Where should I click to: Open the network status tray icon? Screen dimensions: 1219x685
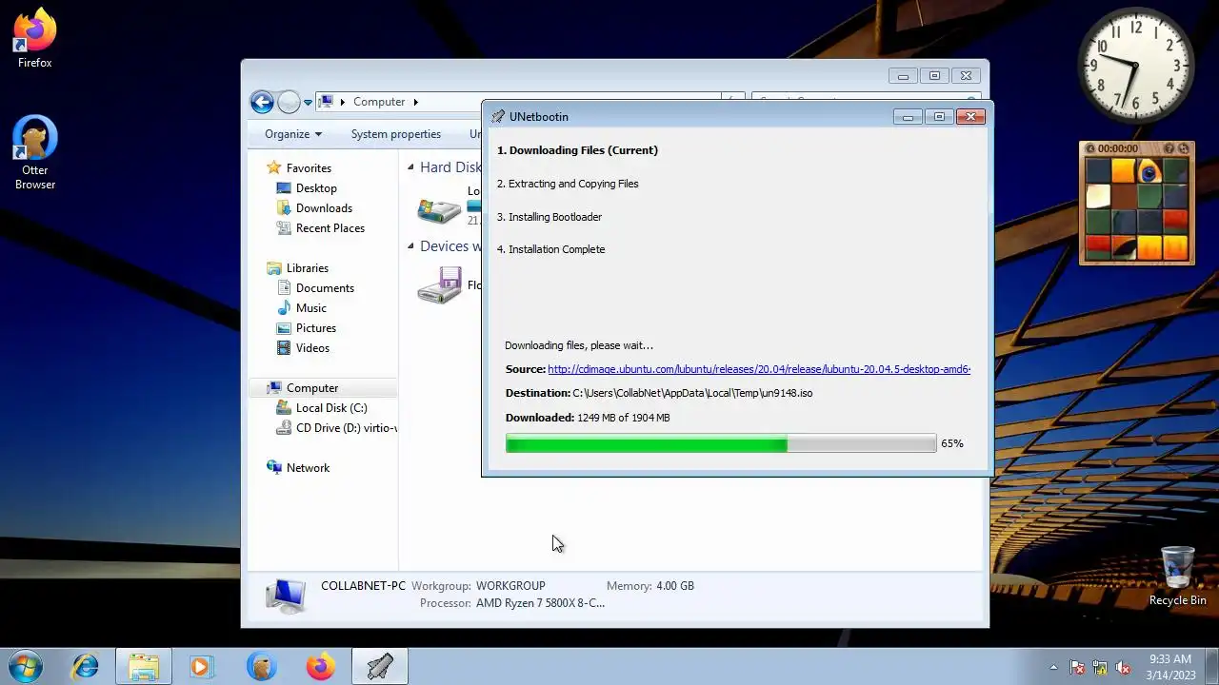click(x=1100, y=668)
